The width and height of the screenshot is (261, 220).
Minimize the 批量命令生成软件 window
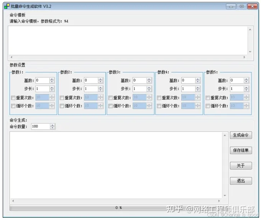point(231,7)
